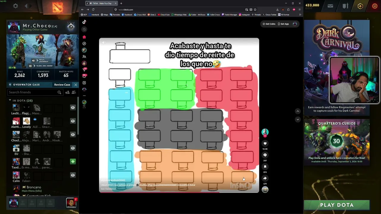Screen dimensions: 381x214
Task: Open the ChocoTube bookmark
Action: tap(163, 15)
